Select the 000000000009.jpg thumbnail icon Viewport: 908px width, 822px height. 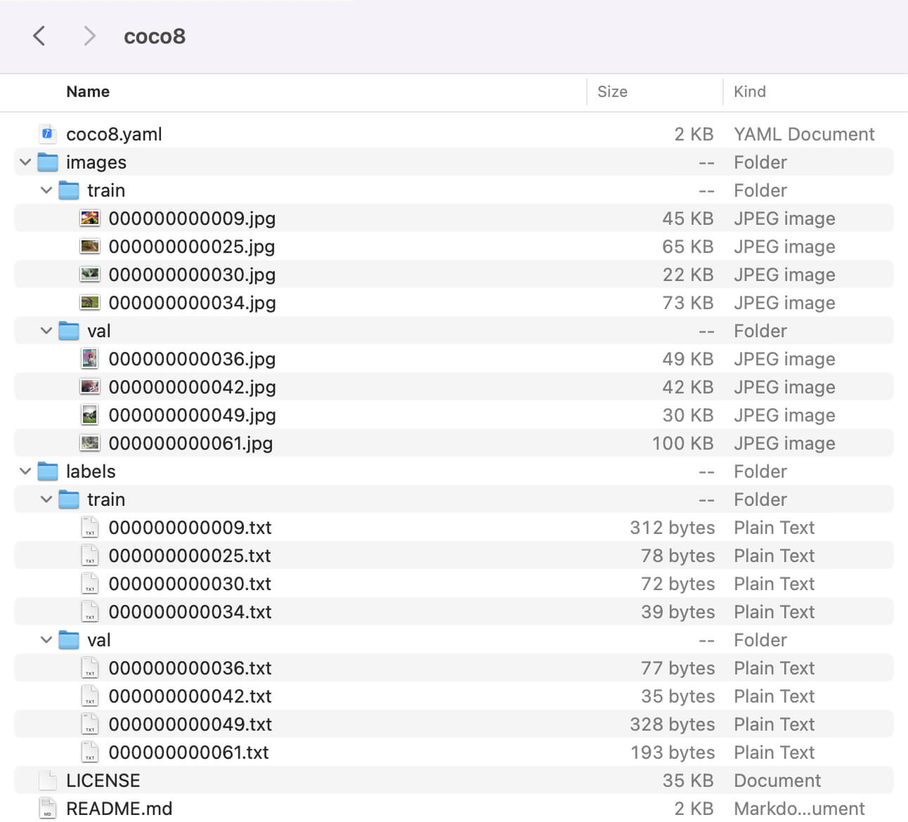click(89, 218)
